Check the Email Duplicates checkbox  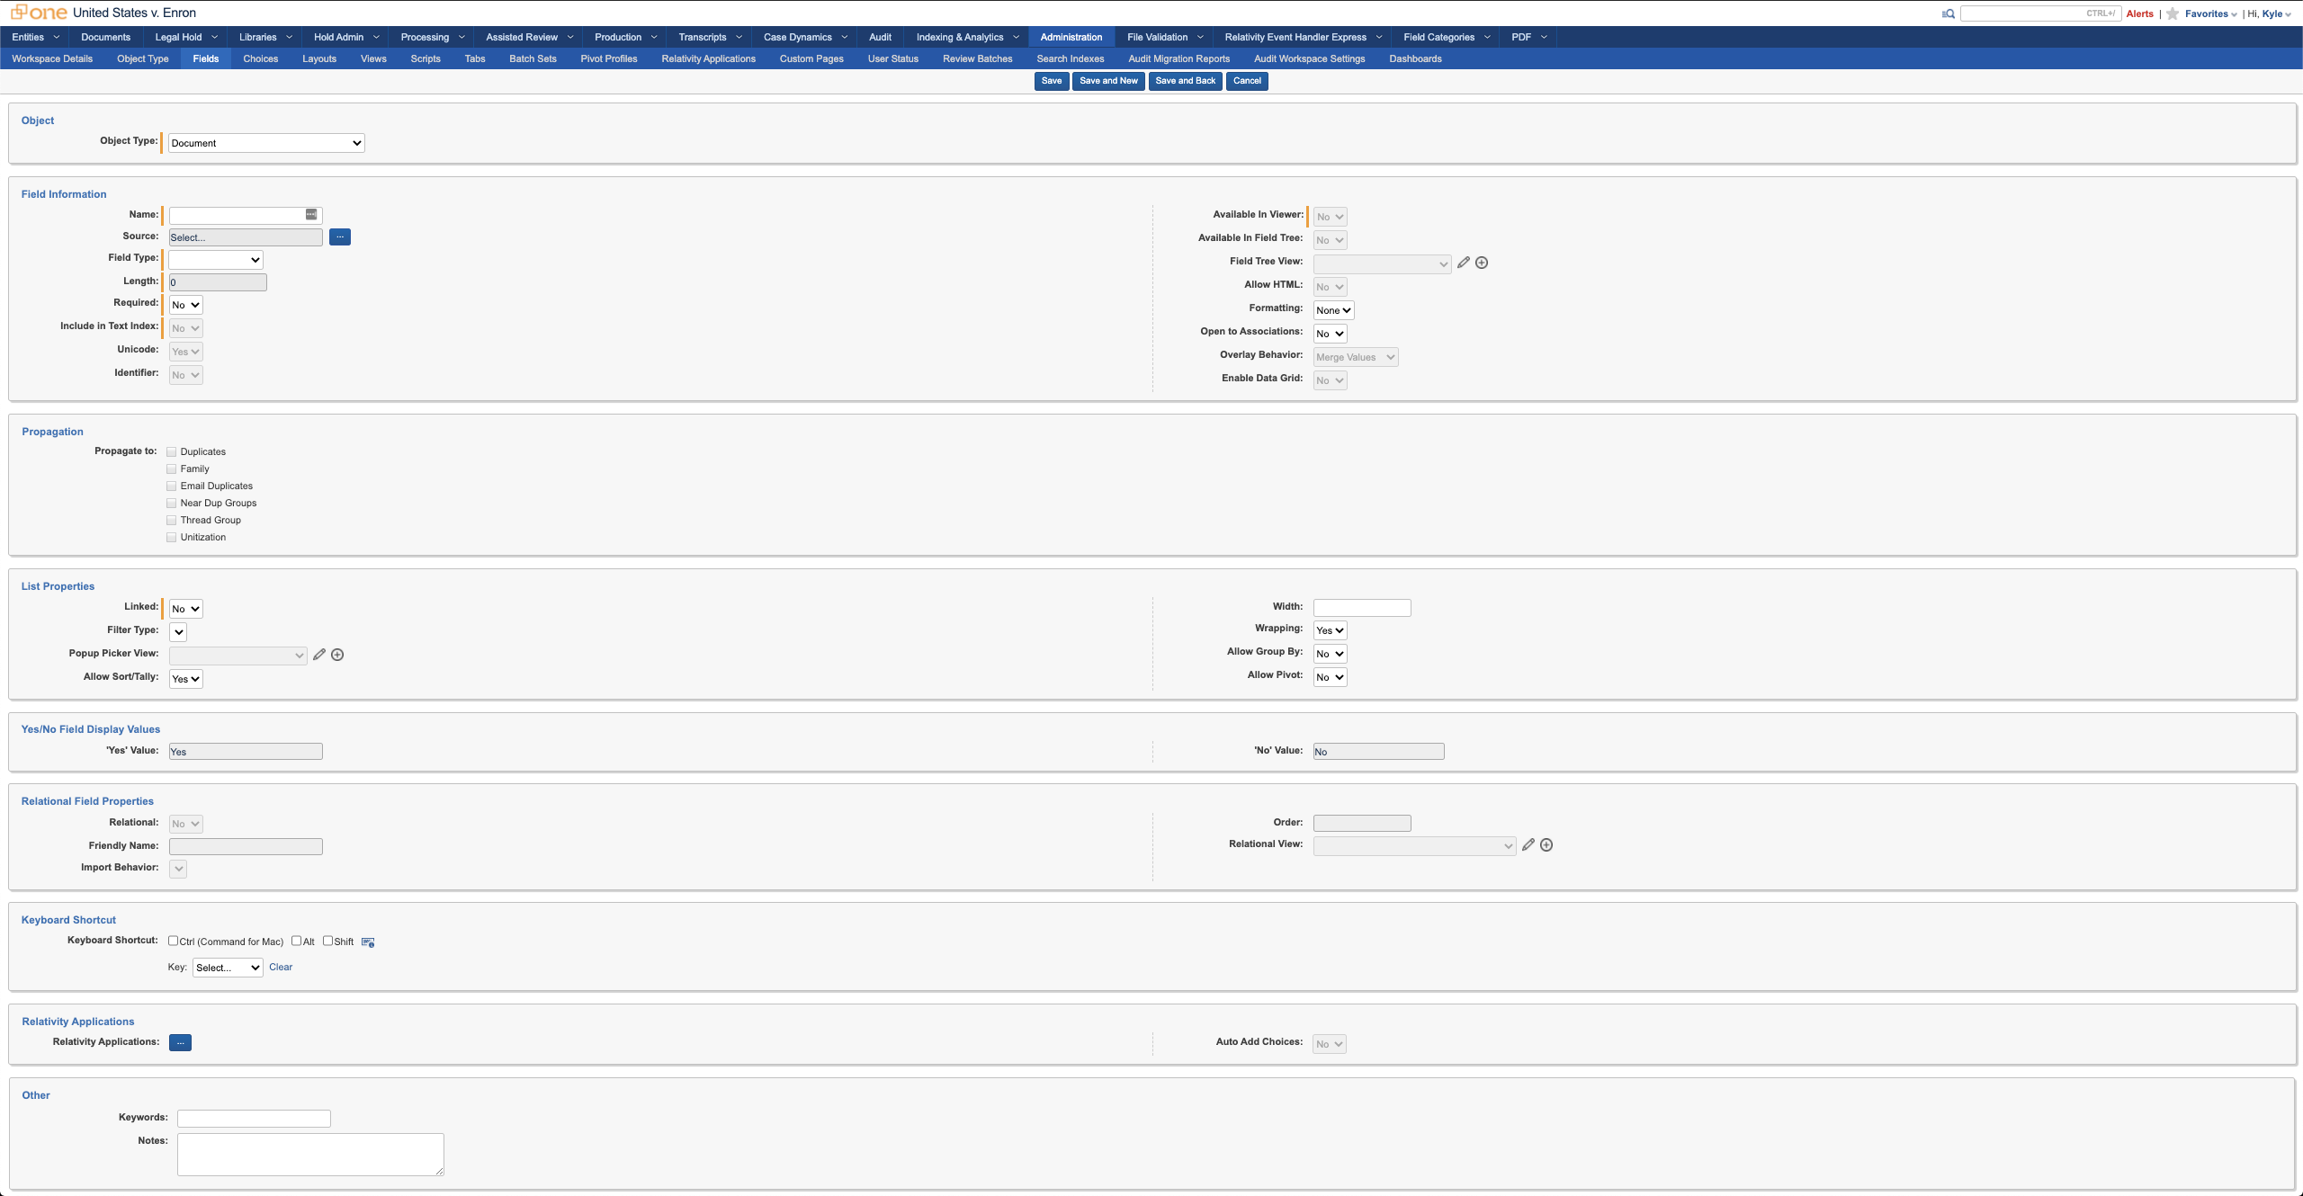[x=172, y=486]
